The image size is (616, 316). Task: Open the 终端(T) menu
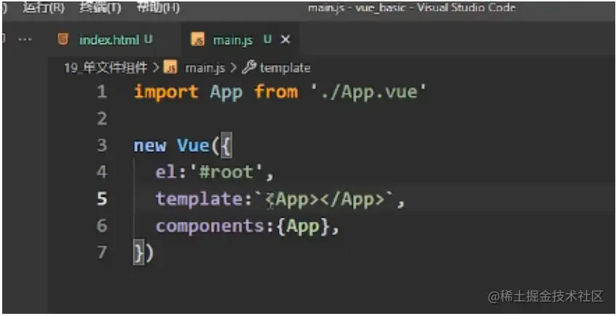(x=100, y=8)
